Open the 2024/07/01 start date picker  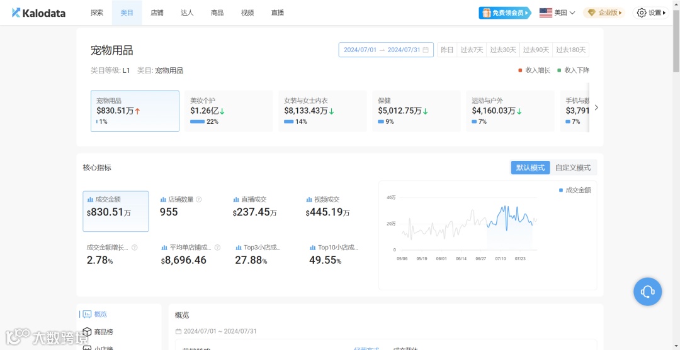point(360,50)
